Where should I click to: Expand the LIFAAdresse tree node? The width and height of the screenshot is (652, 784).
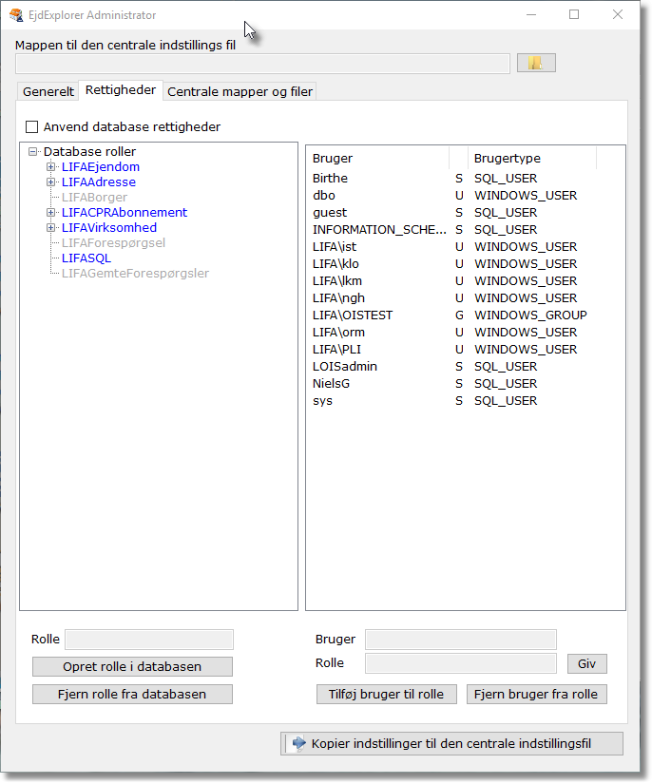[x=51, y=182]
